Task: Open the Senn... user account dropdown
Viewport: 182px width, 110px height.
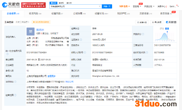Action: coord(174,6)
